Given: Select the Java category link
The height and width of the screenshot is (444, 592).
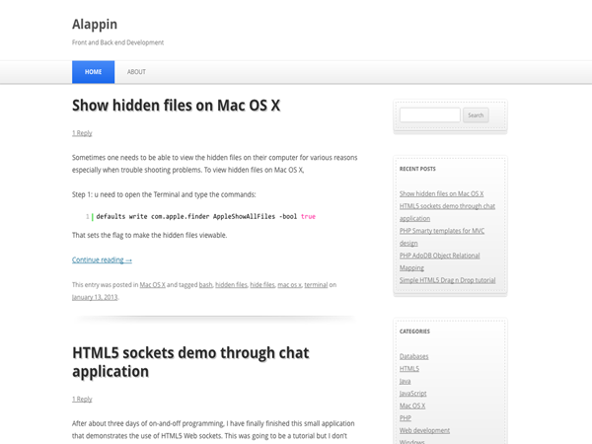Looking at the screenshot, I should point(405,381).
